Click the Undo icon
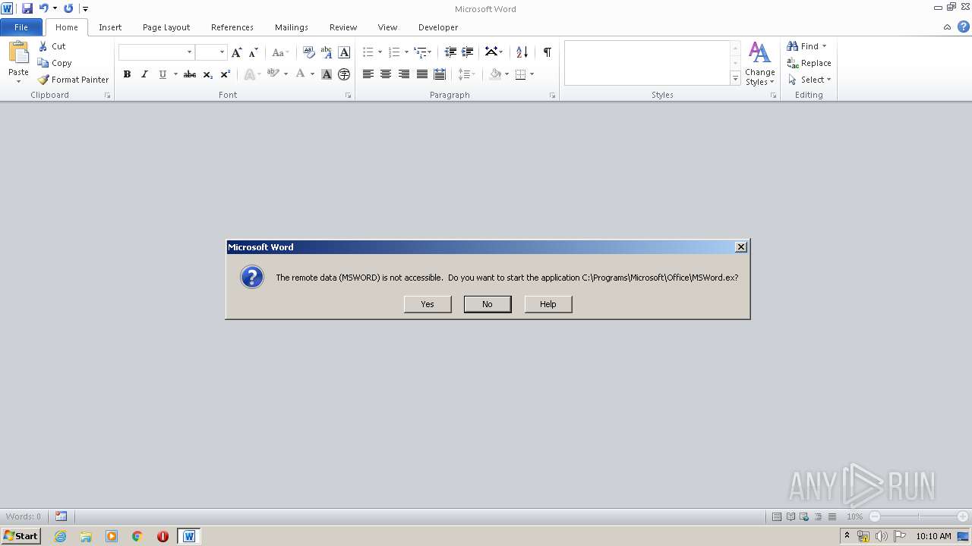Screen dimensions: 972x546 [x=44, y=8]
